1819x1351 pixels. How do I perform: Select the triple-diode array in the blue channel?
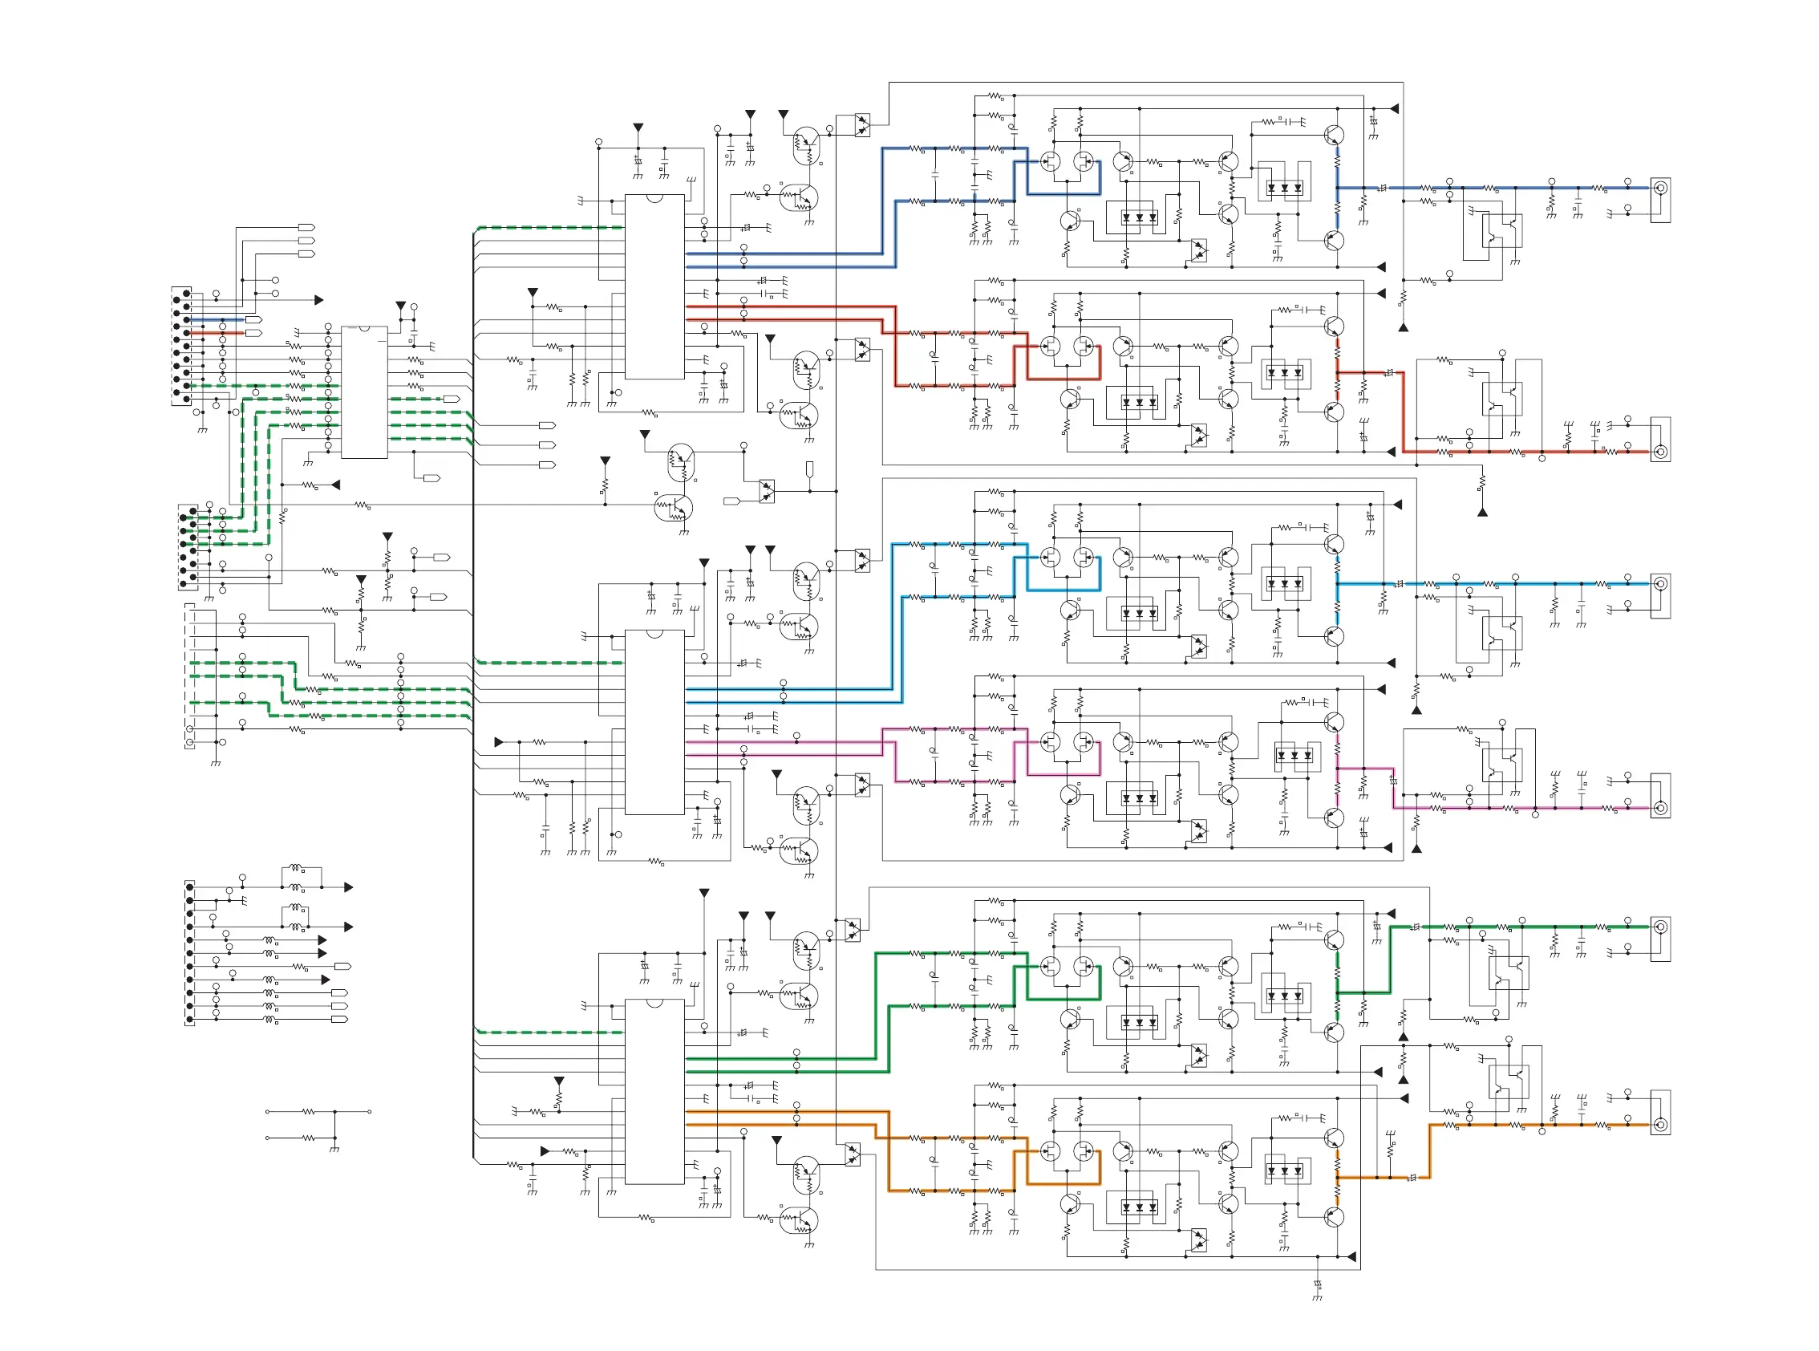(x=1283, y=188)
